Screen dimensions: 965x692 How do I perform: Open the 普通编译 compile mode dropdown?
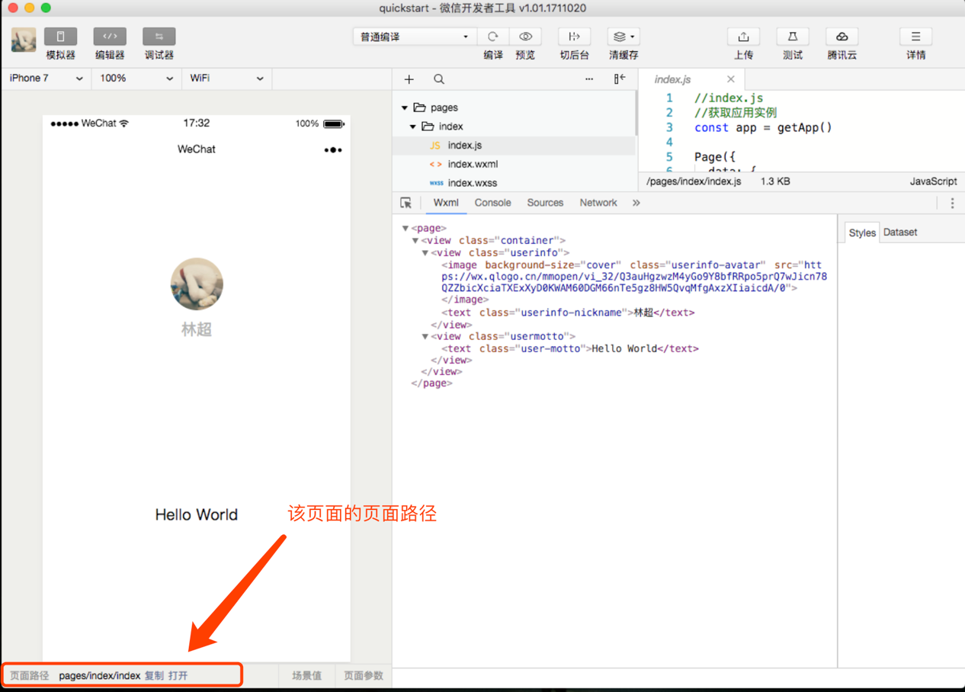pos(415,37)
